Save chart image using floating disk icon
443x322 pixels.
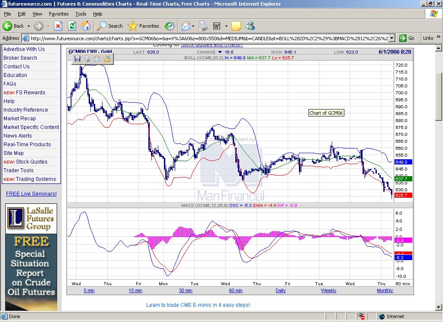coord(77,59)
